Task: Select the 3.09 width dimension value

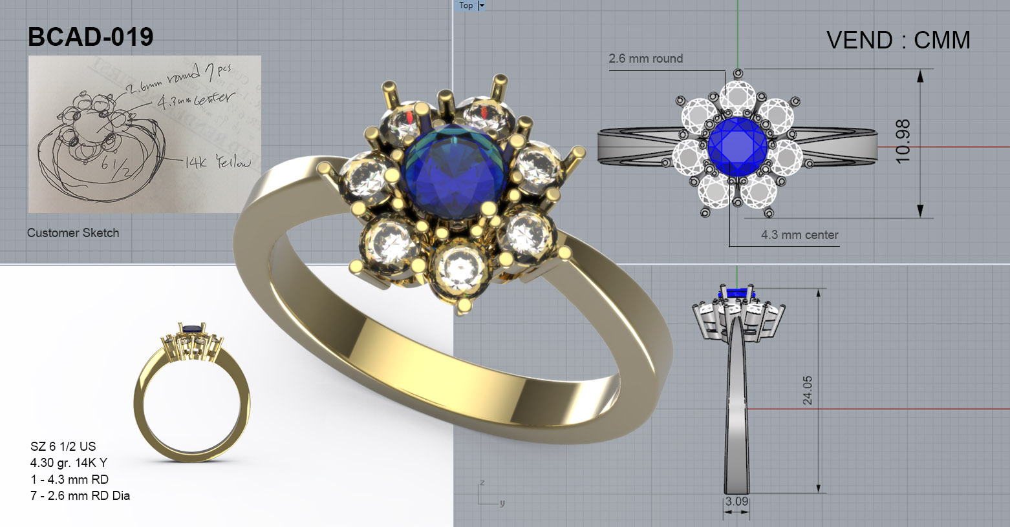Action: 736,501
